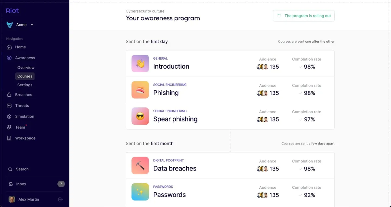Screen dimensions: 391x207
Task: Open the Settings submenu item
Action: (x=25, y=85)
